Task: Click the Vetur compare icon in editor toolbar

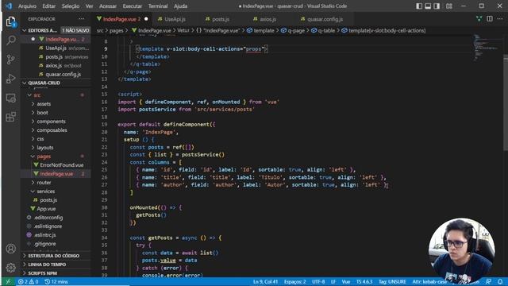Action: pos(479,19)
